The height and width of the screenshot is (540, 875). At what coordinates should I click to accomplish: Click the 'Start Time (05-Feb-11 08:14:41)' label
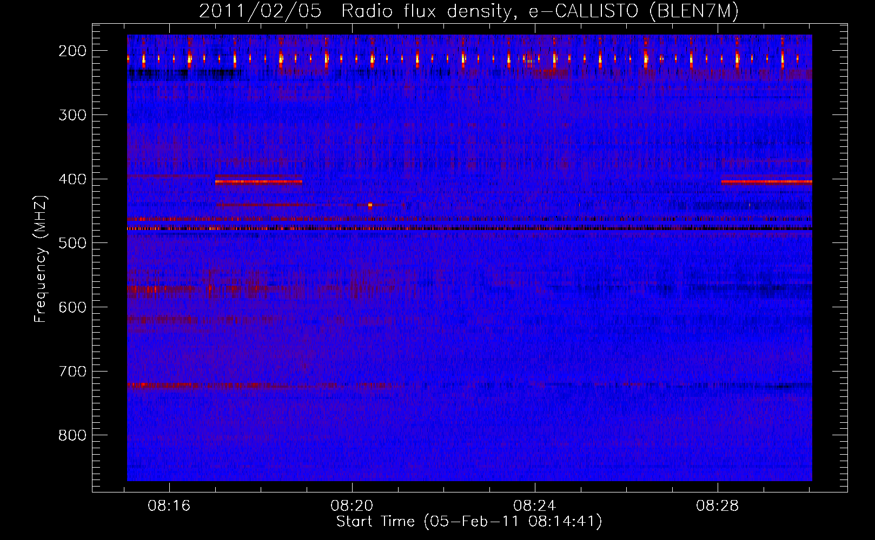(x=469, y=522)
